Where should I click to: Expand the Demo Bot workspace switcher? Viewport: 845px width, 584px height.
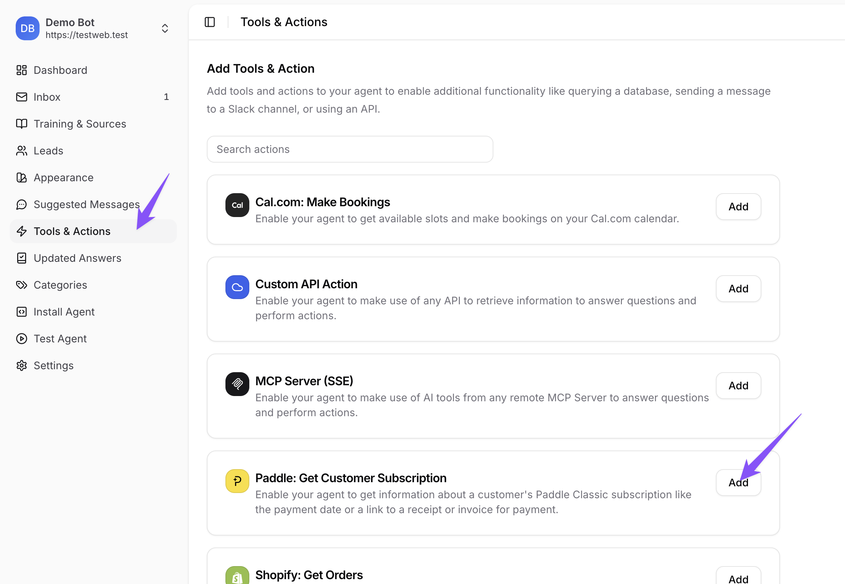(165, 28)
